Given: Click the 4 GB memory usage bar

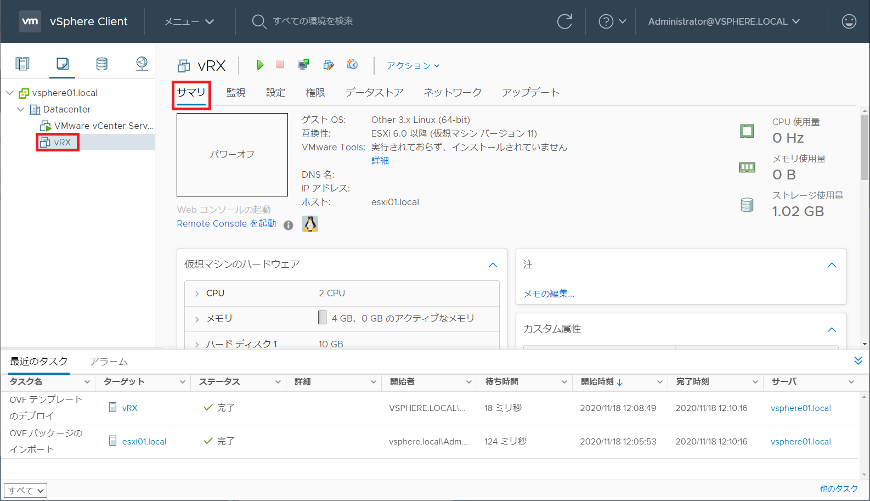Looking at the screenshot, I should point(322,318).
